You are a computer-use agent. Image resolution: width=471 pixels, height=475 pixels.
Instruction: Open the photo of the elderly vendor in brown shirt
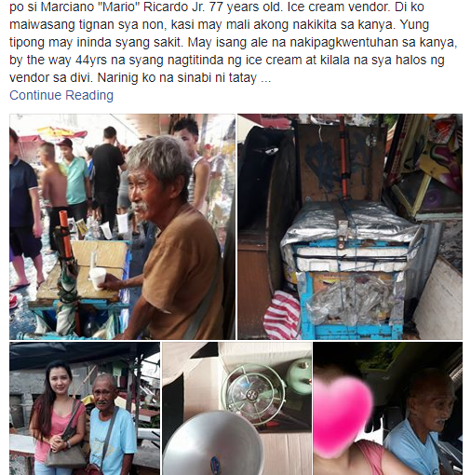[122, 226]
